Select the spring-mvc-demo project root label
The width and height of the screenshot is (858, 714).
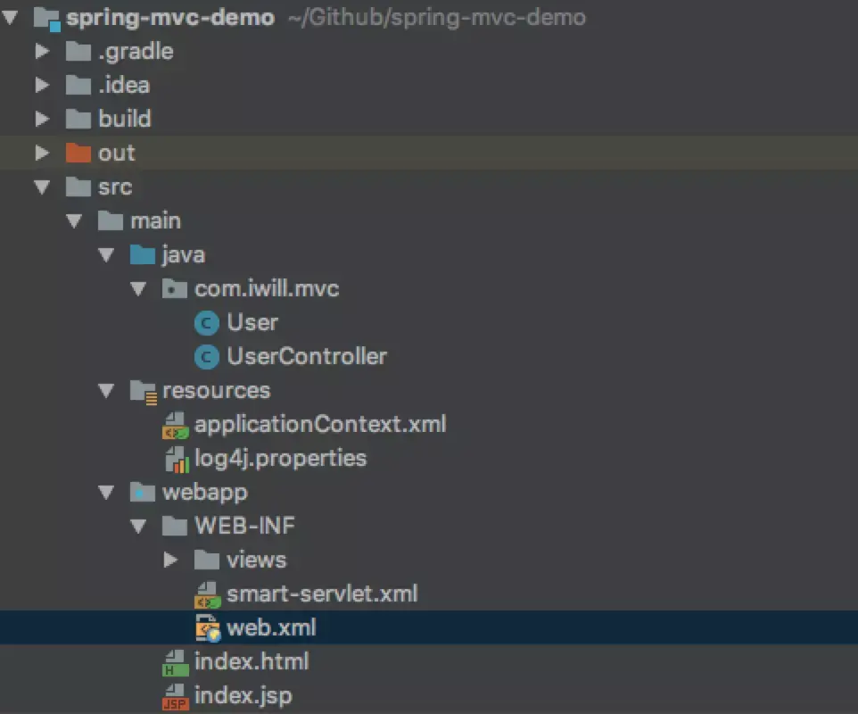click(170, 18)
